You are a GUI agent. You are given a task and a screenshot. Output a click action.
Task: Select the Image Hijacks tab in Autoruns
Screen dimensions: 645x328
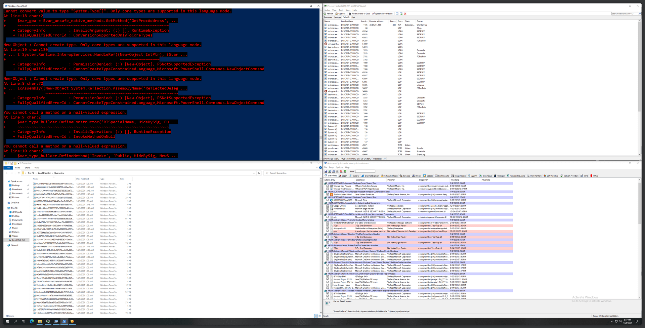coord(458,176)
